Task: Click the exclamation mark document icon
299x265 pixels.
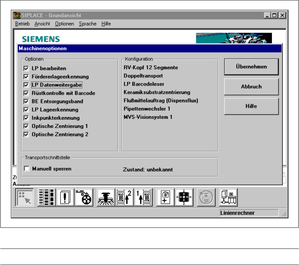Action: [65, 197]
